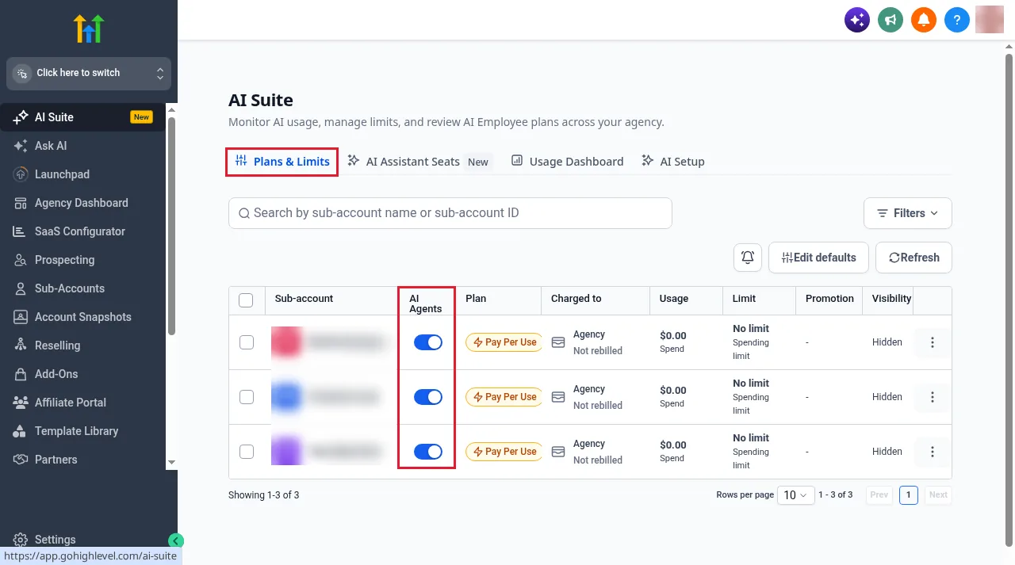Click the card icon in second row
Screen dimensions: 1015x565
[x=558, y=397]
